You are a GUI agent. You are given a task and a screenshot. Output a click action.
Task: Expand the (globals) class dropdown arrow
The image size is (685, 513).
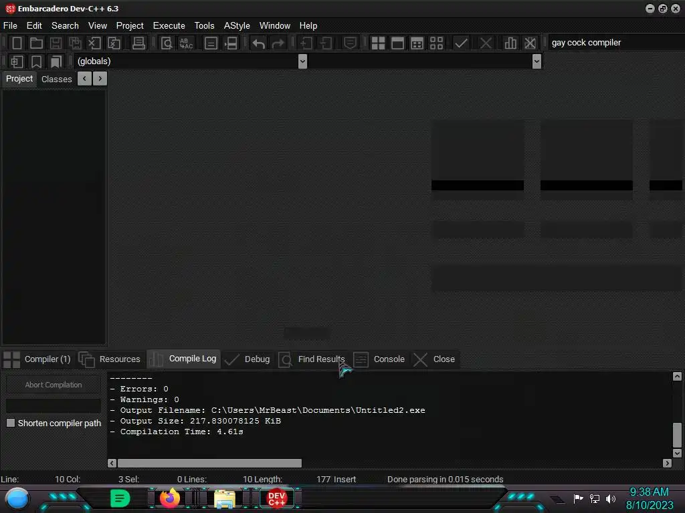coord(302,61)
